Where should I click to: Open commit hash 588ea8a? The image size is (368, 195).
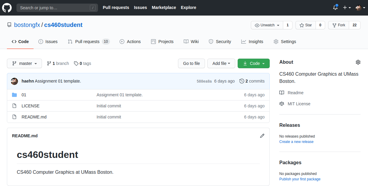point(204,81)
